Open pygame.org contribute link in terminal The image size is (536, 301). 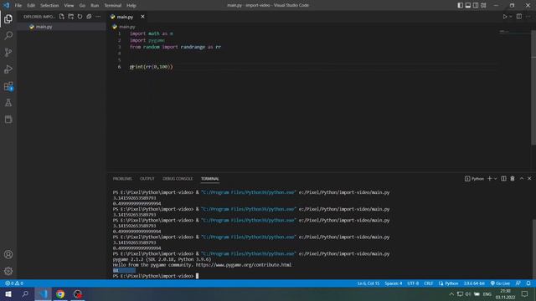coord(244,265)
